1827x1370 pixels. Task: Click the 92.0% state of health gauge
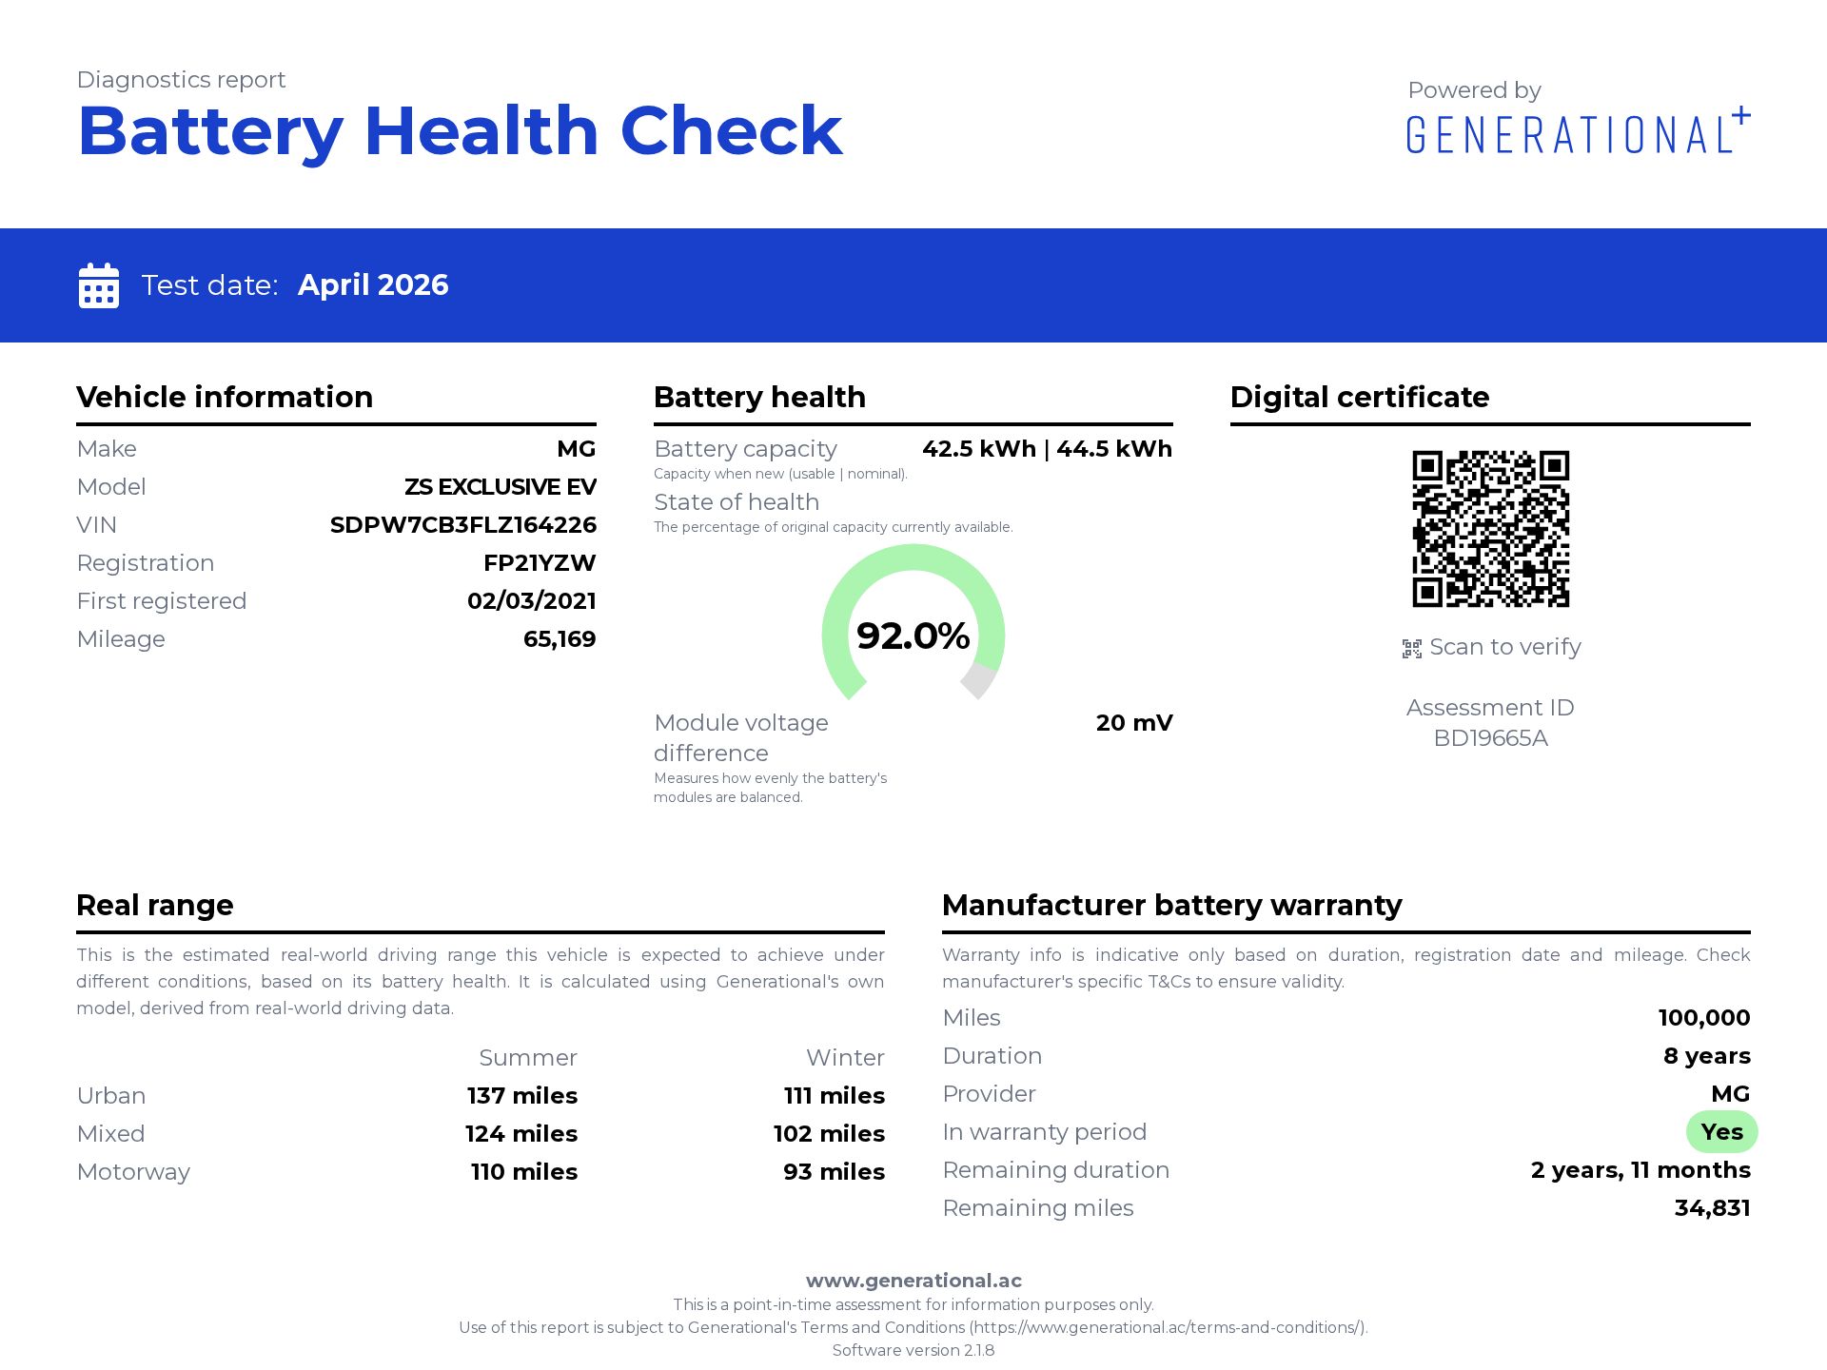tap(913, 636)
